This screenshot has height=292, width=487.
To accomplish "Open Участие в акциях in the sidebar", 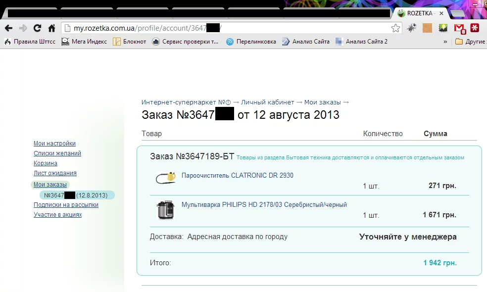I will [58, 215].
